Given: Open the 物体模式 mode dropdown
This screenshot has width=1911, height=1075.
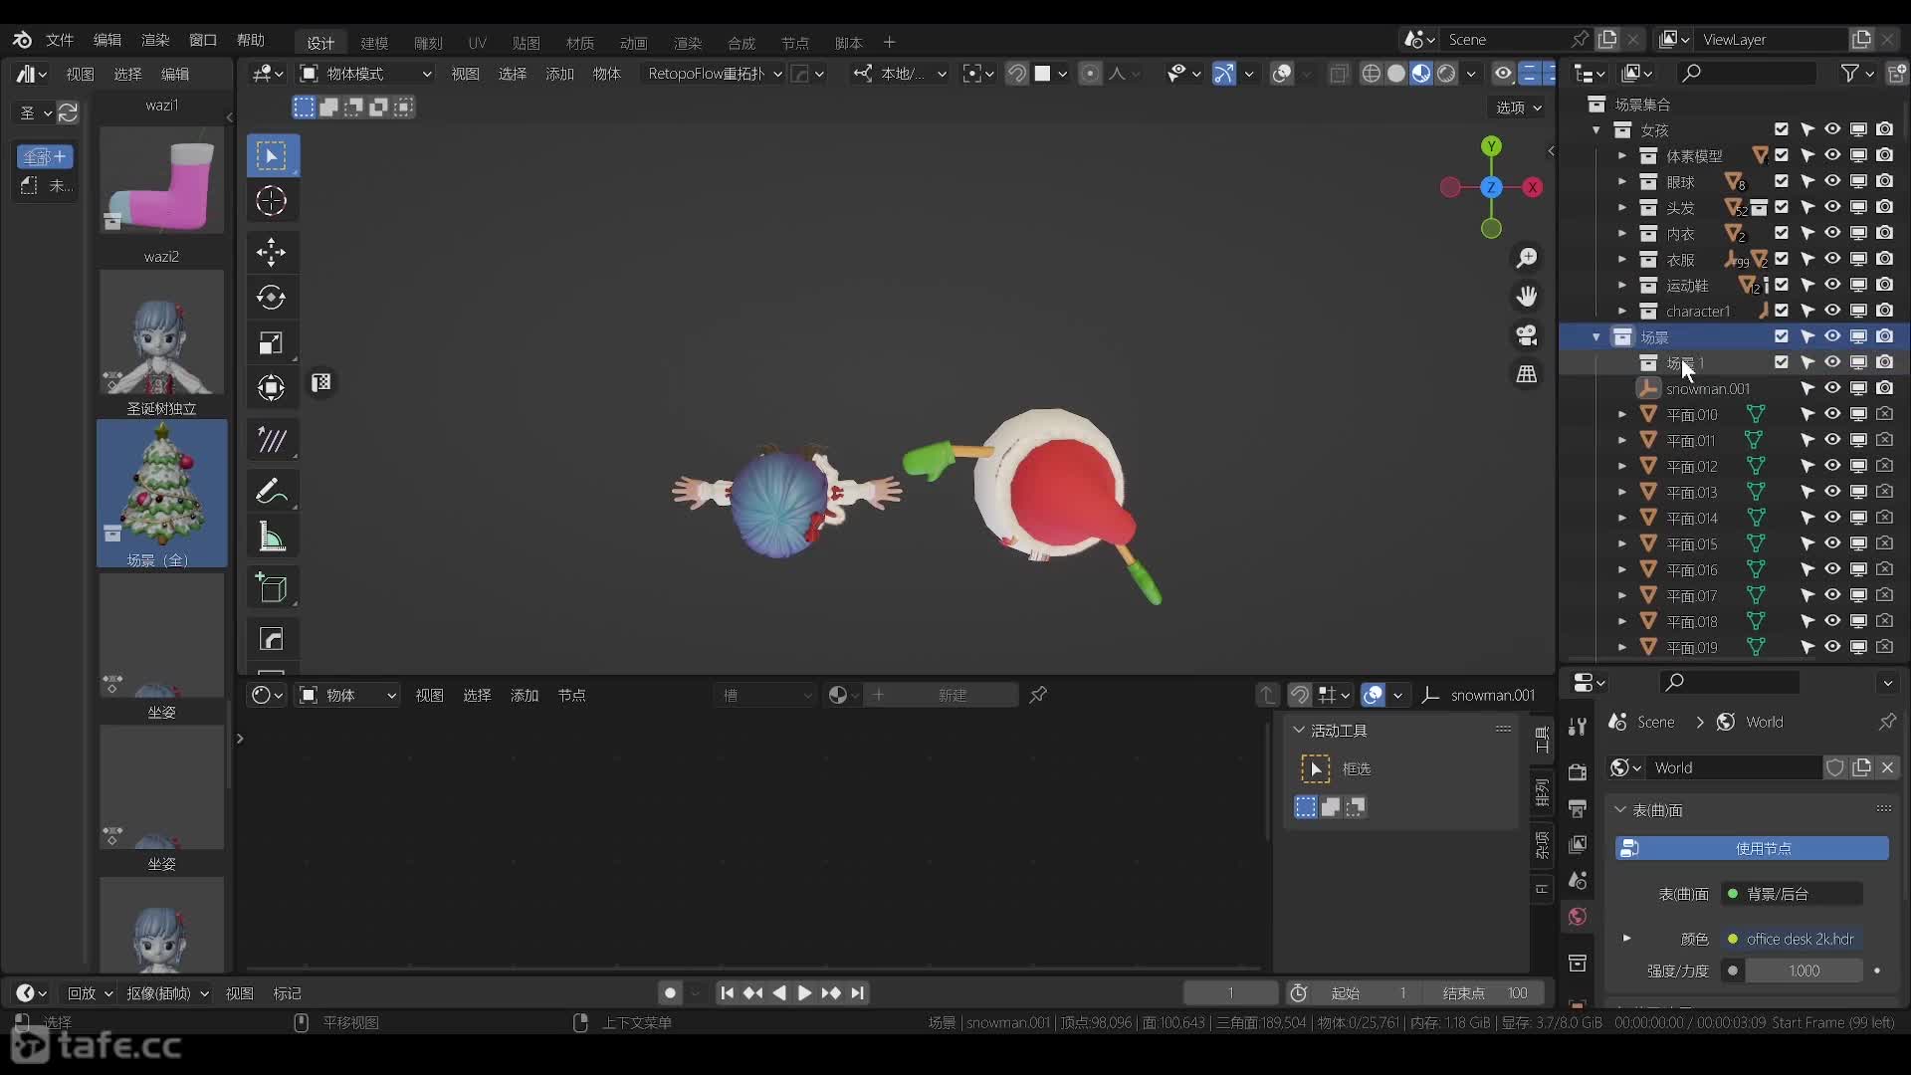Looking at the screenshot, I should coord(365,74).
